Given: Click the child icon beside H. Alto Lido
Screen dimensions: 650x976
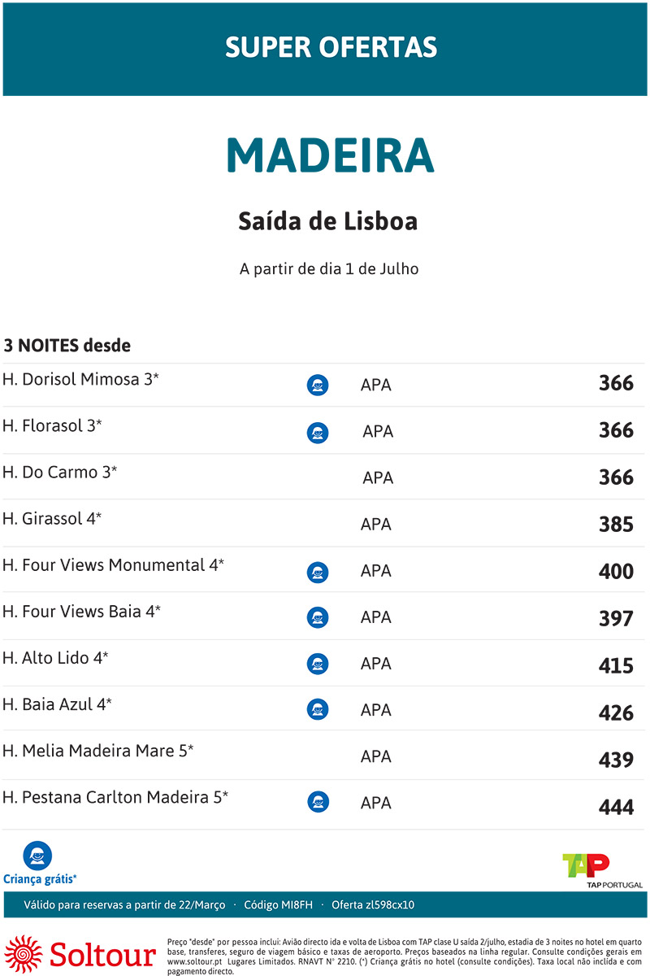Looking at the screenshot, I should click(318, 664).
